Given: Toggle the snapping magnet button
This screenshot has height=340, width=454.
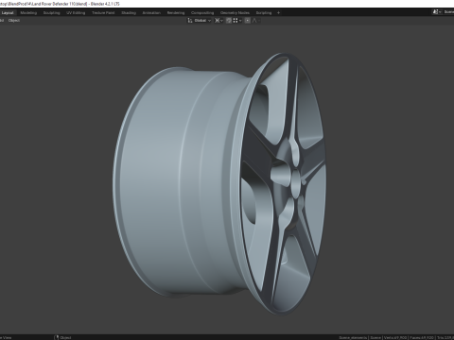Looking at the screenshot, I should (229, 21).
